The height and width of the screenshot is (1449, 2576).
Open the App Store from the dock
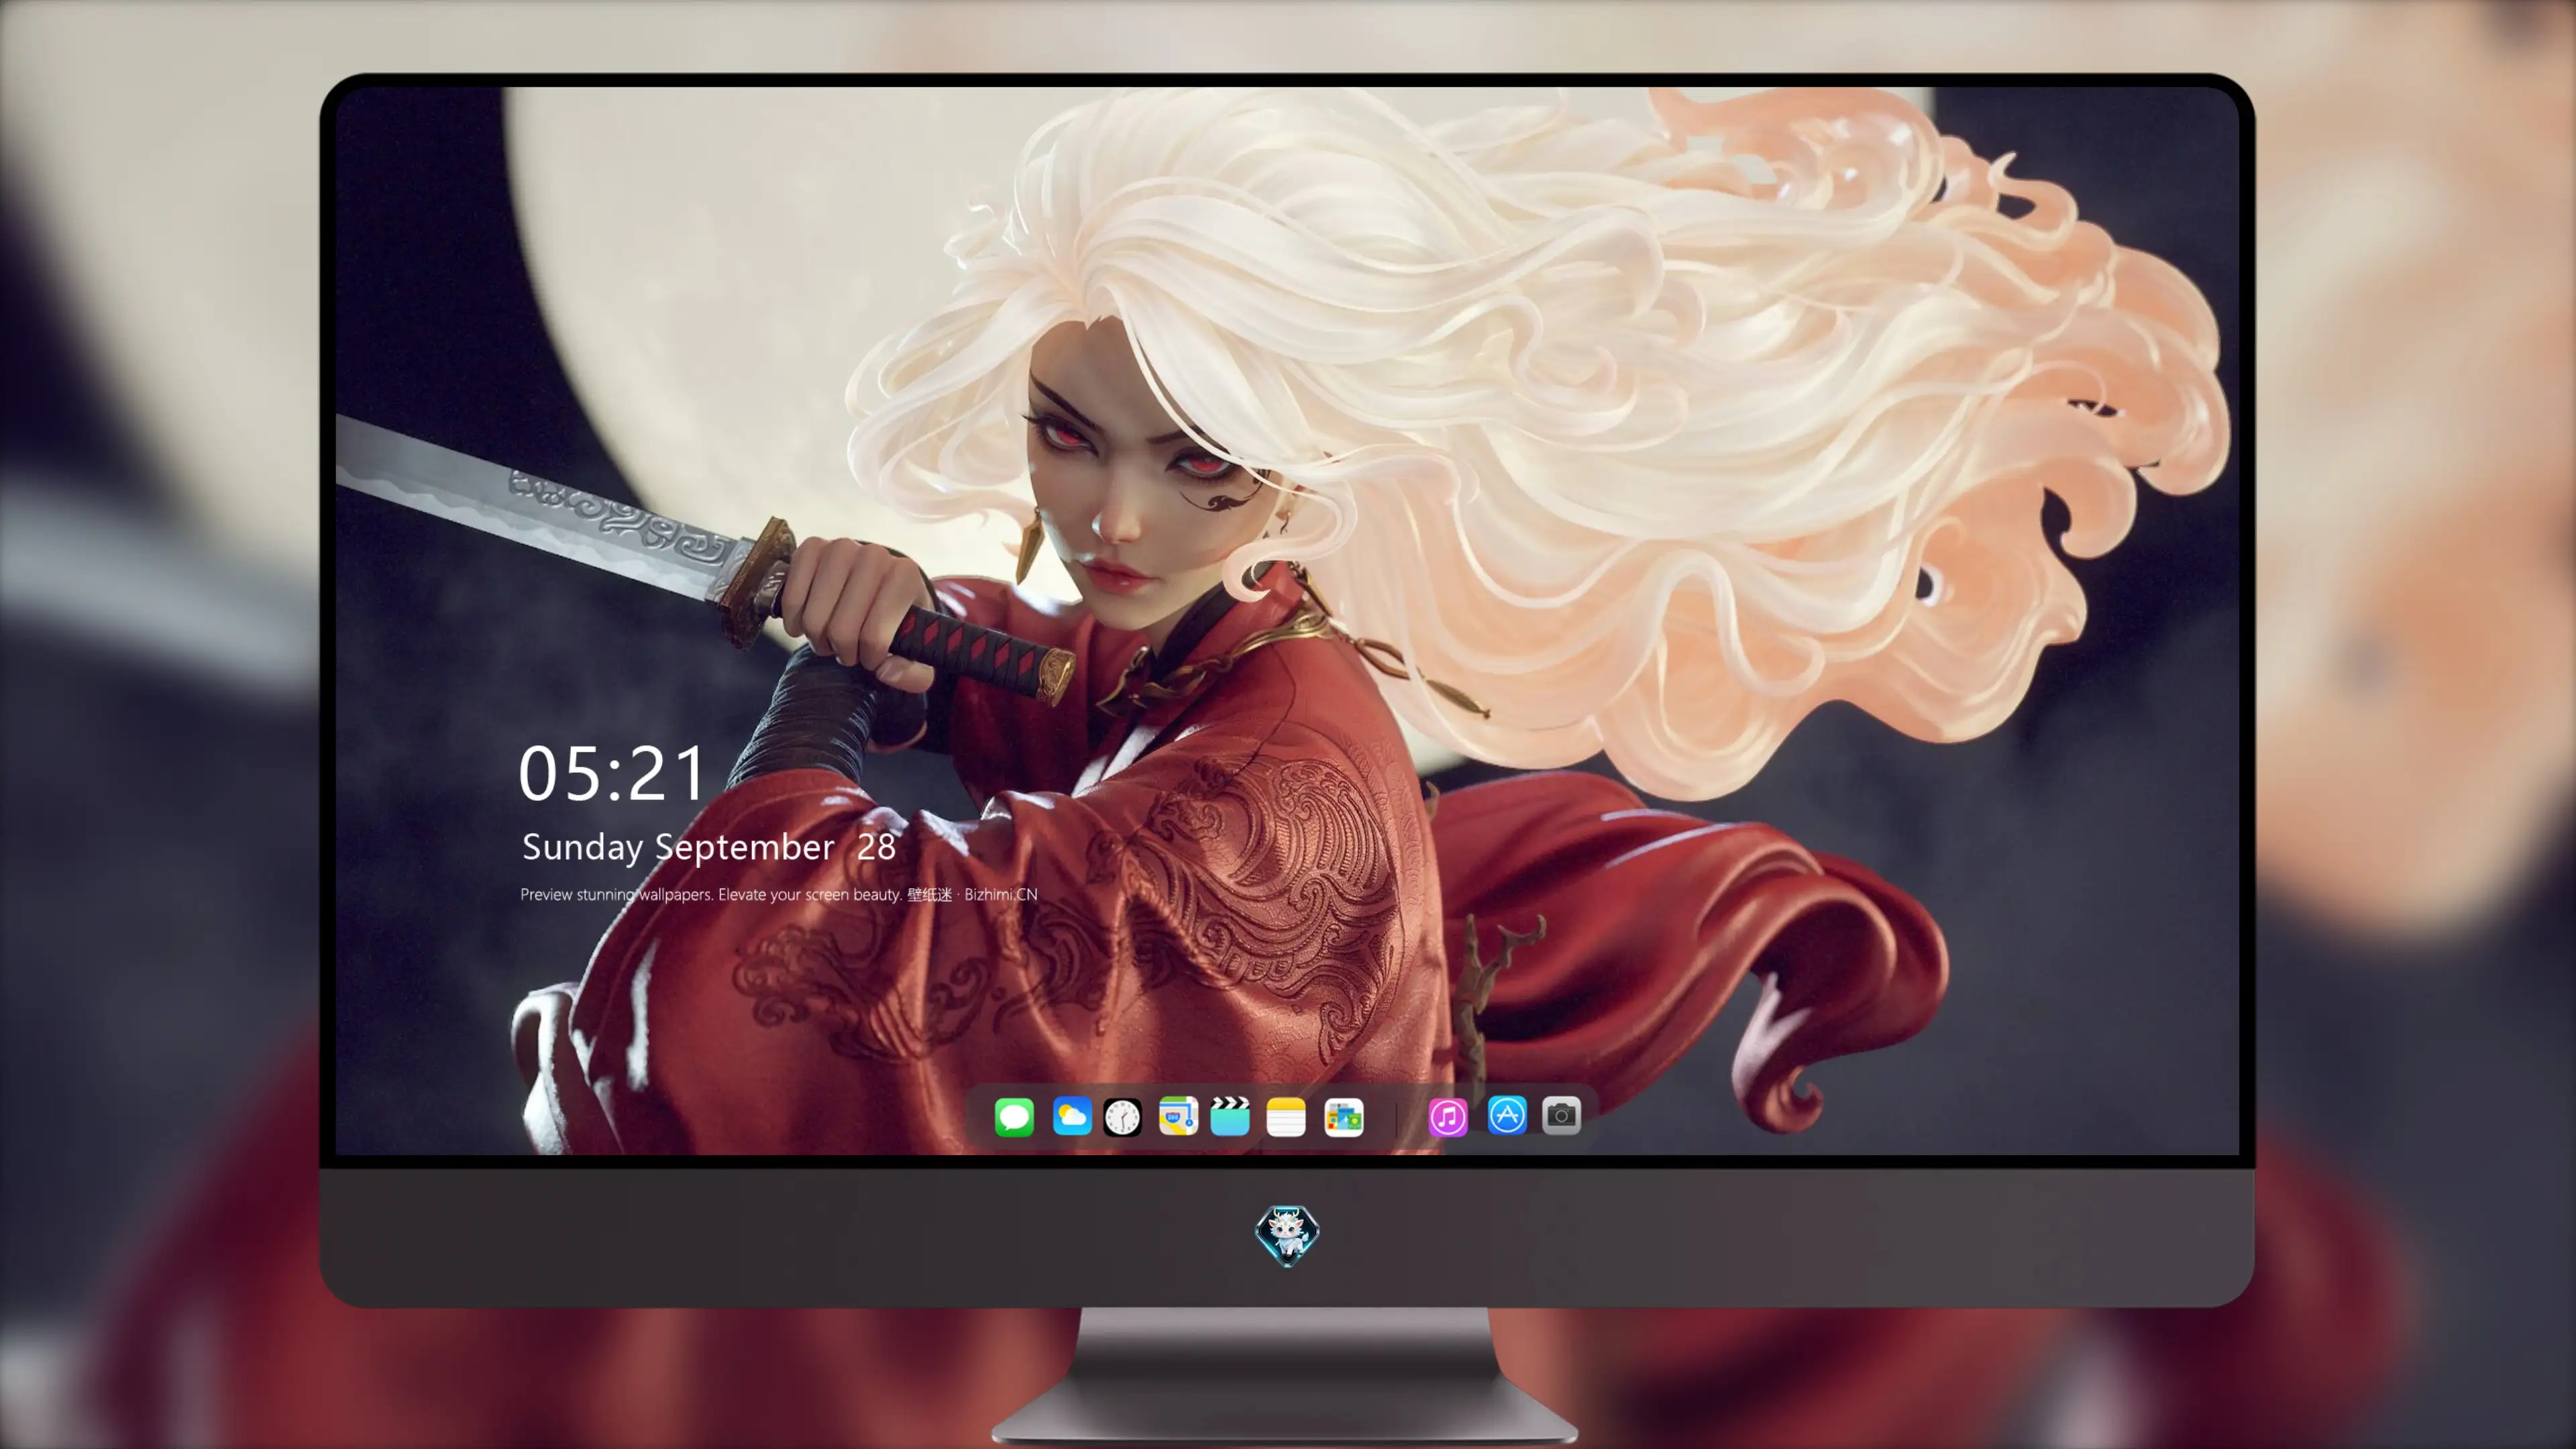[1507, 1115]
